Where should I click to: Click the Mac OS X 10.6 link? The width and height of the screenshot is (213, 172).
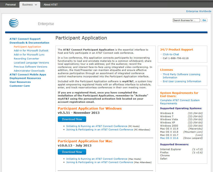[x=169, y=138]
